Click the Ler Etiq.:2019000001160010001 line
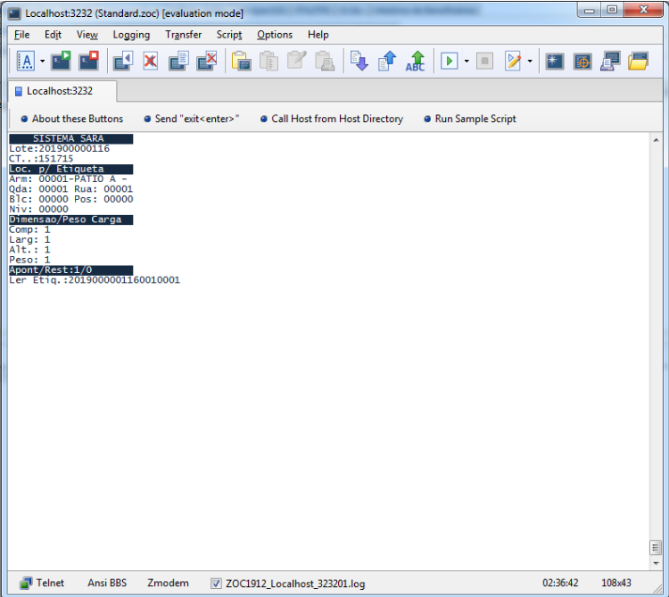This screenshot has height=597, width=669. coord(95,280)
